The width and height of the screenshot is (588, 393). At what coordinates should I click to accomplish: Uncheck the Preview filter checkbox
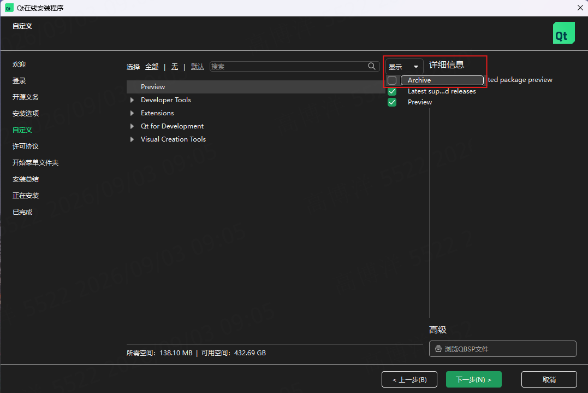392,102
